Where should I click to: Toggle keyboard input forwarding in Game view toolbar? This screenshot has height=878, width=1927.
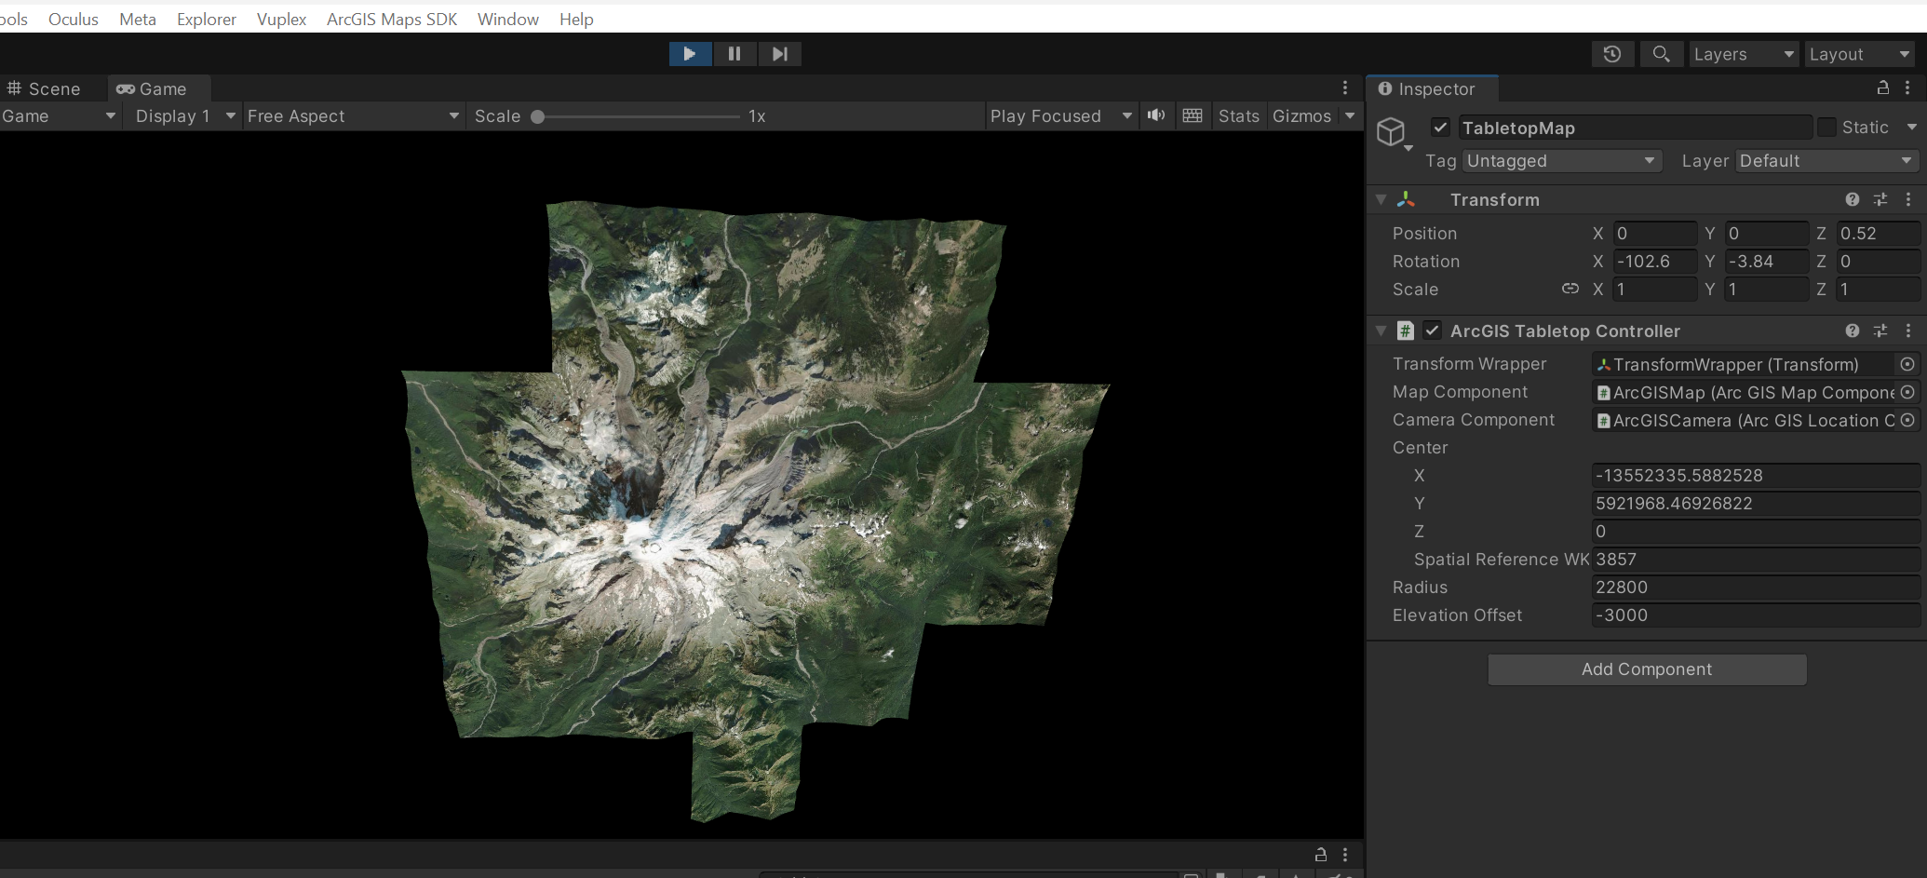1193,115
